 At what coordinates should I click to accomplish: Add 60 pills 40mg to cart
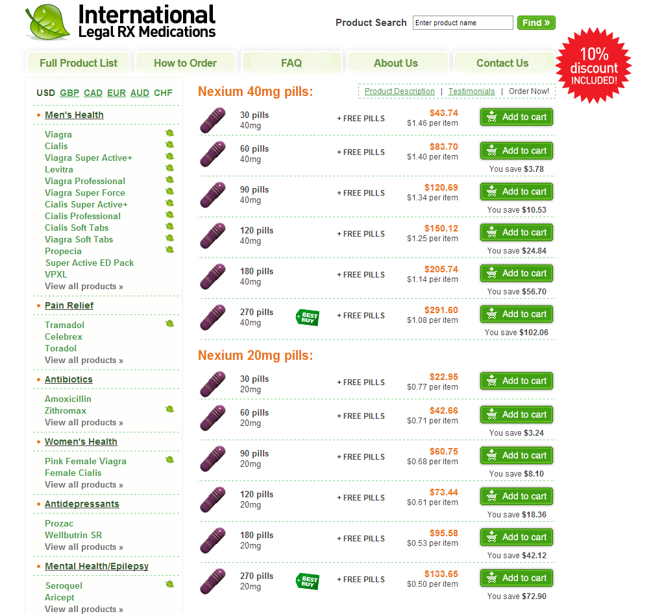point(517,150)
